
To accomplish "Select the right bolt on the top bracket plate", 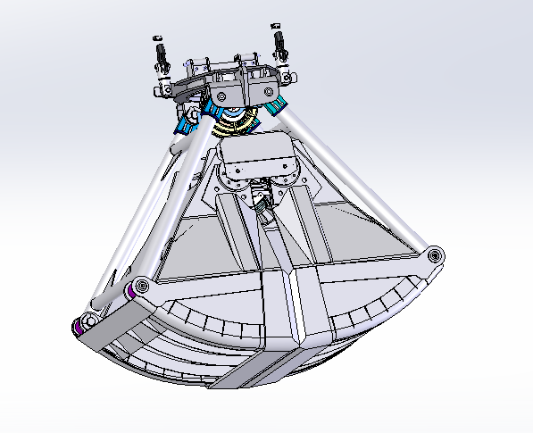I will tap(269, 92).
